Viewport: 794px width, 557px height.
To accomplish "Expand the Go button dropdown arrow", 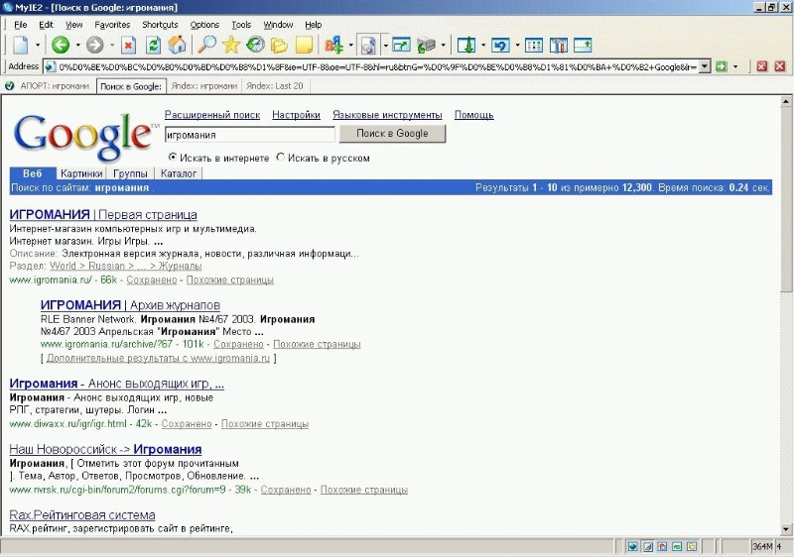I will tap(735, 66).
